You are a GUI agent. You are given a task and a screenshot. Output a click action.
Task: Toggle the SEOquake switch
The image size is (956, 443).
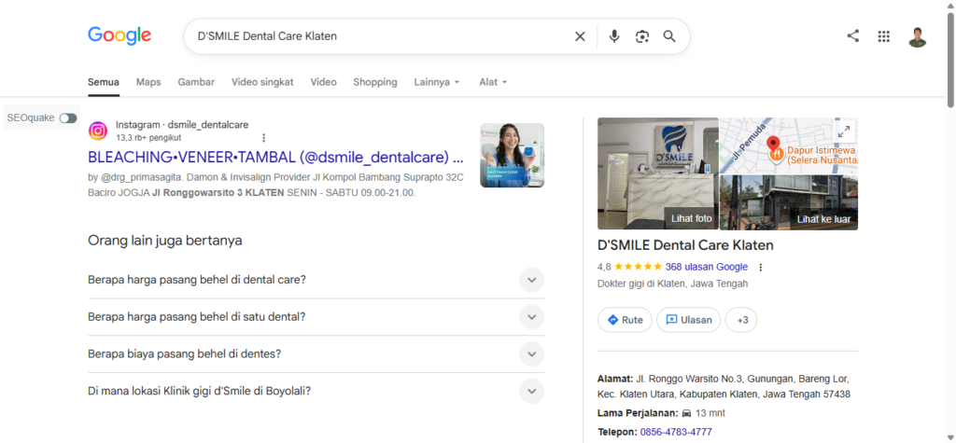(x=68, y=118)
